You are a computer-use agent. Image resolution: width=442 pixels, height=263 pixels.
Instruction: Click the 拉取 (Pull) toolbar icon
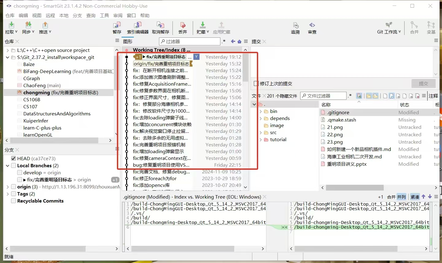[x=11, y=27]
